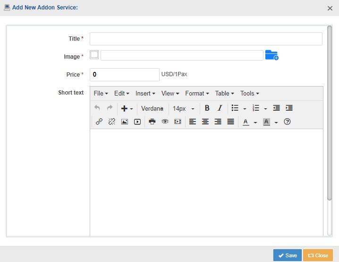Click the Price input field

[x=125, y=75]
